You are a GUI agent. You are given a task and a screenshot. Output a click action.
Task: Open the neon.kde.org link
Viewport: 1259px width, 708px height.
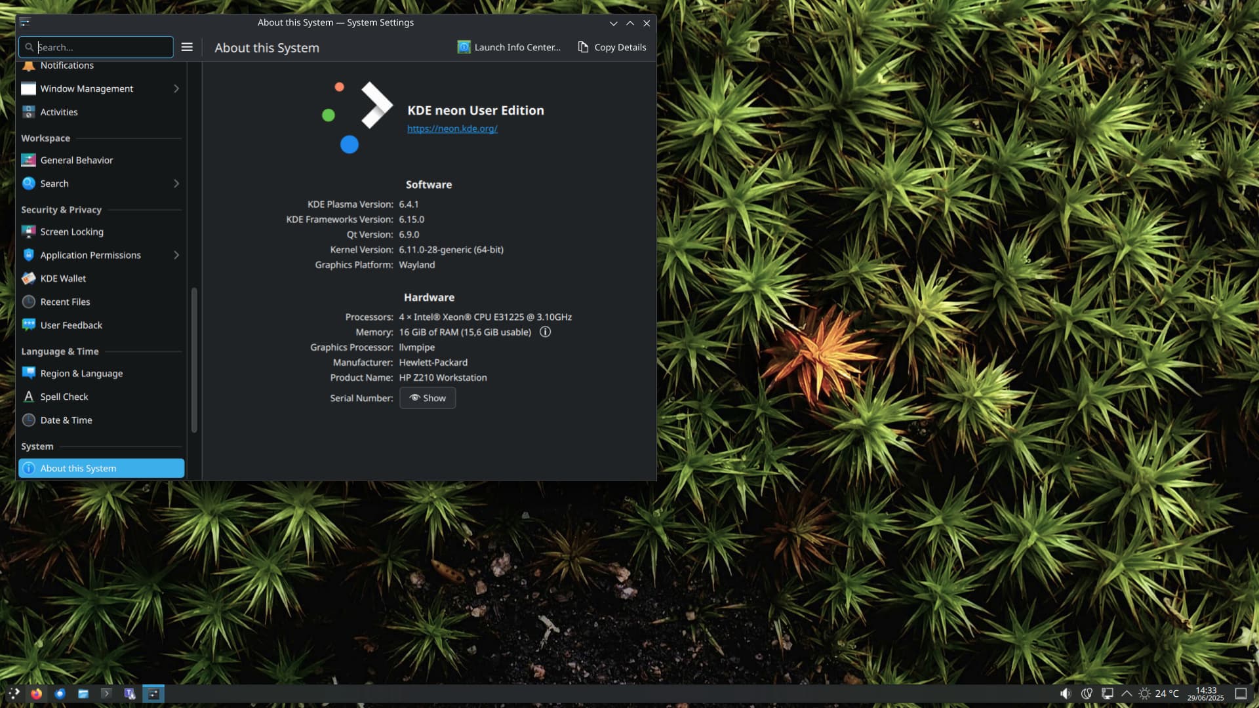coord(452,129)
